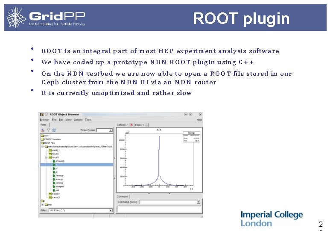The image size is (333, 231).
Task: Click the tmp folder icon
Action: tap(46, 204)
